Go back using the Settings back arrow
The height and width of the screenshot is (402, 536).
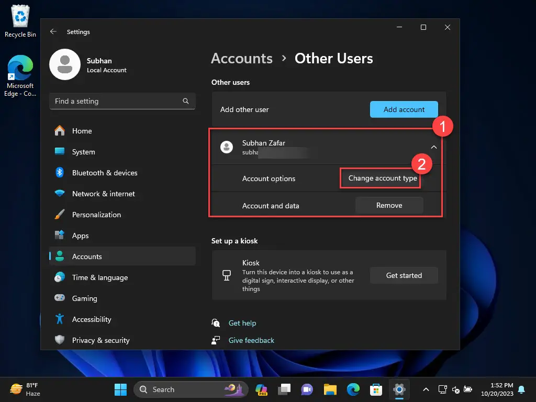(x=53, y=31)
